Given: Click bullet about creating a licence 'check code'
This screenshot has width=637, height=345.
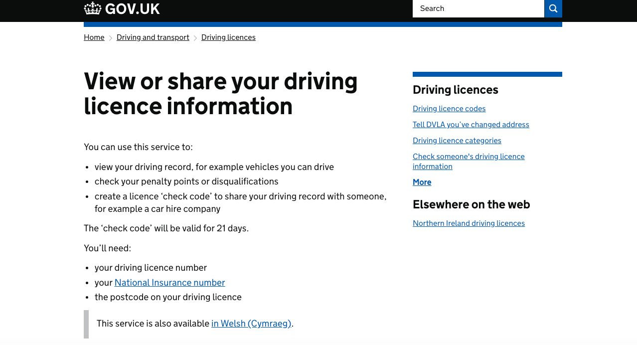Looking at the screenshot, I should (241, 202).
